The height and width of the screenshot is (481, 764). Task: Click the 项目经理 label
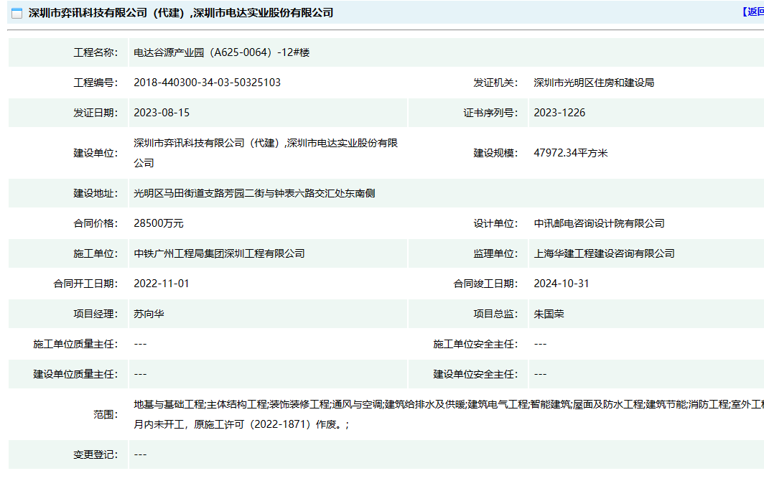pyautogui.click(x=95, y=314)
